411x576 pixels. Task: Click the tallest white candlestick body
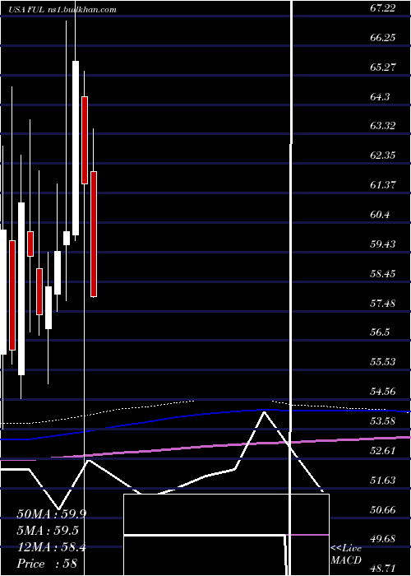(76, 148)
